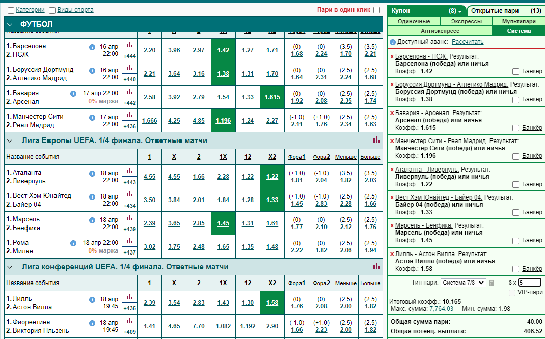545x339 pixels.
Task: Expand +409 more markets for Фиорентина match
Action: coord(130,332)
